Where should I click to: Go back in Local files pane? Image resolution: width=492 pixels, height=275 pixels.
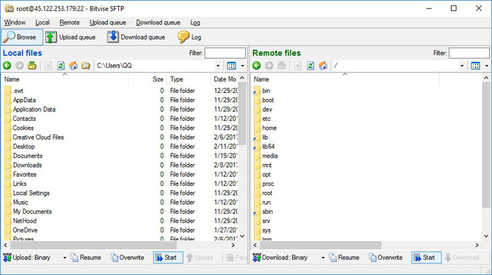[x=7, y=66]
